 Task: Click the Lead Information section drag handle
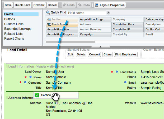[x=7, y=66]
